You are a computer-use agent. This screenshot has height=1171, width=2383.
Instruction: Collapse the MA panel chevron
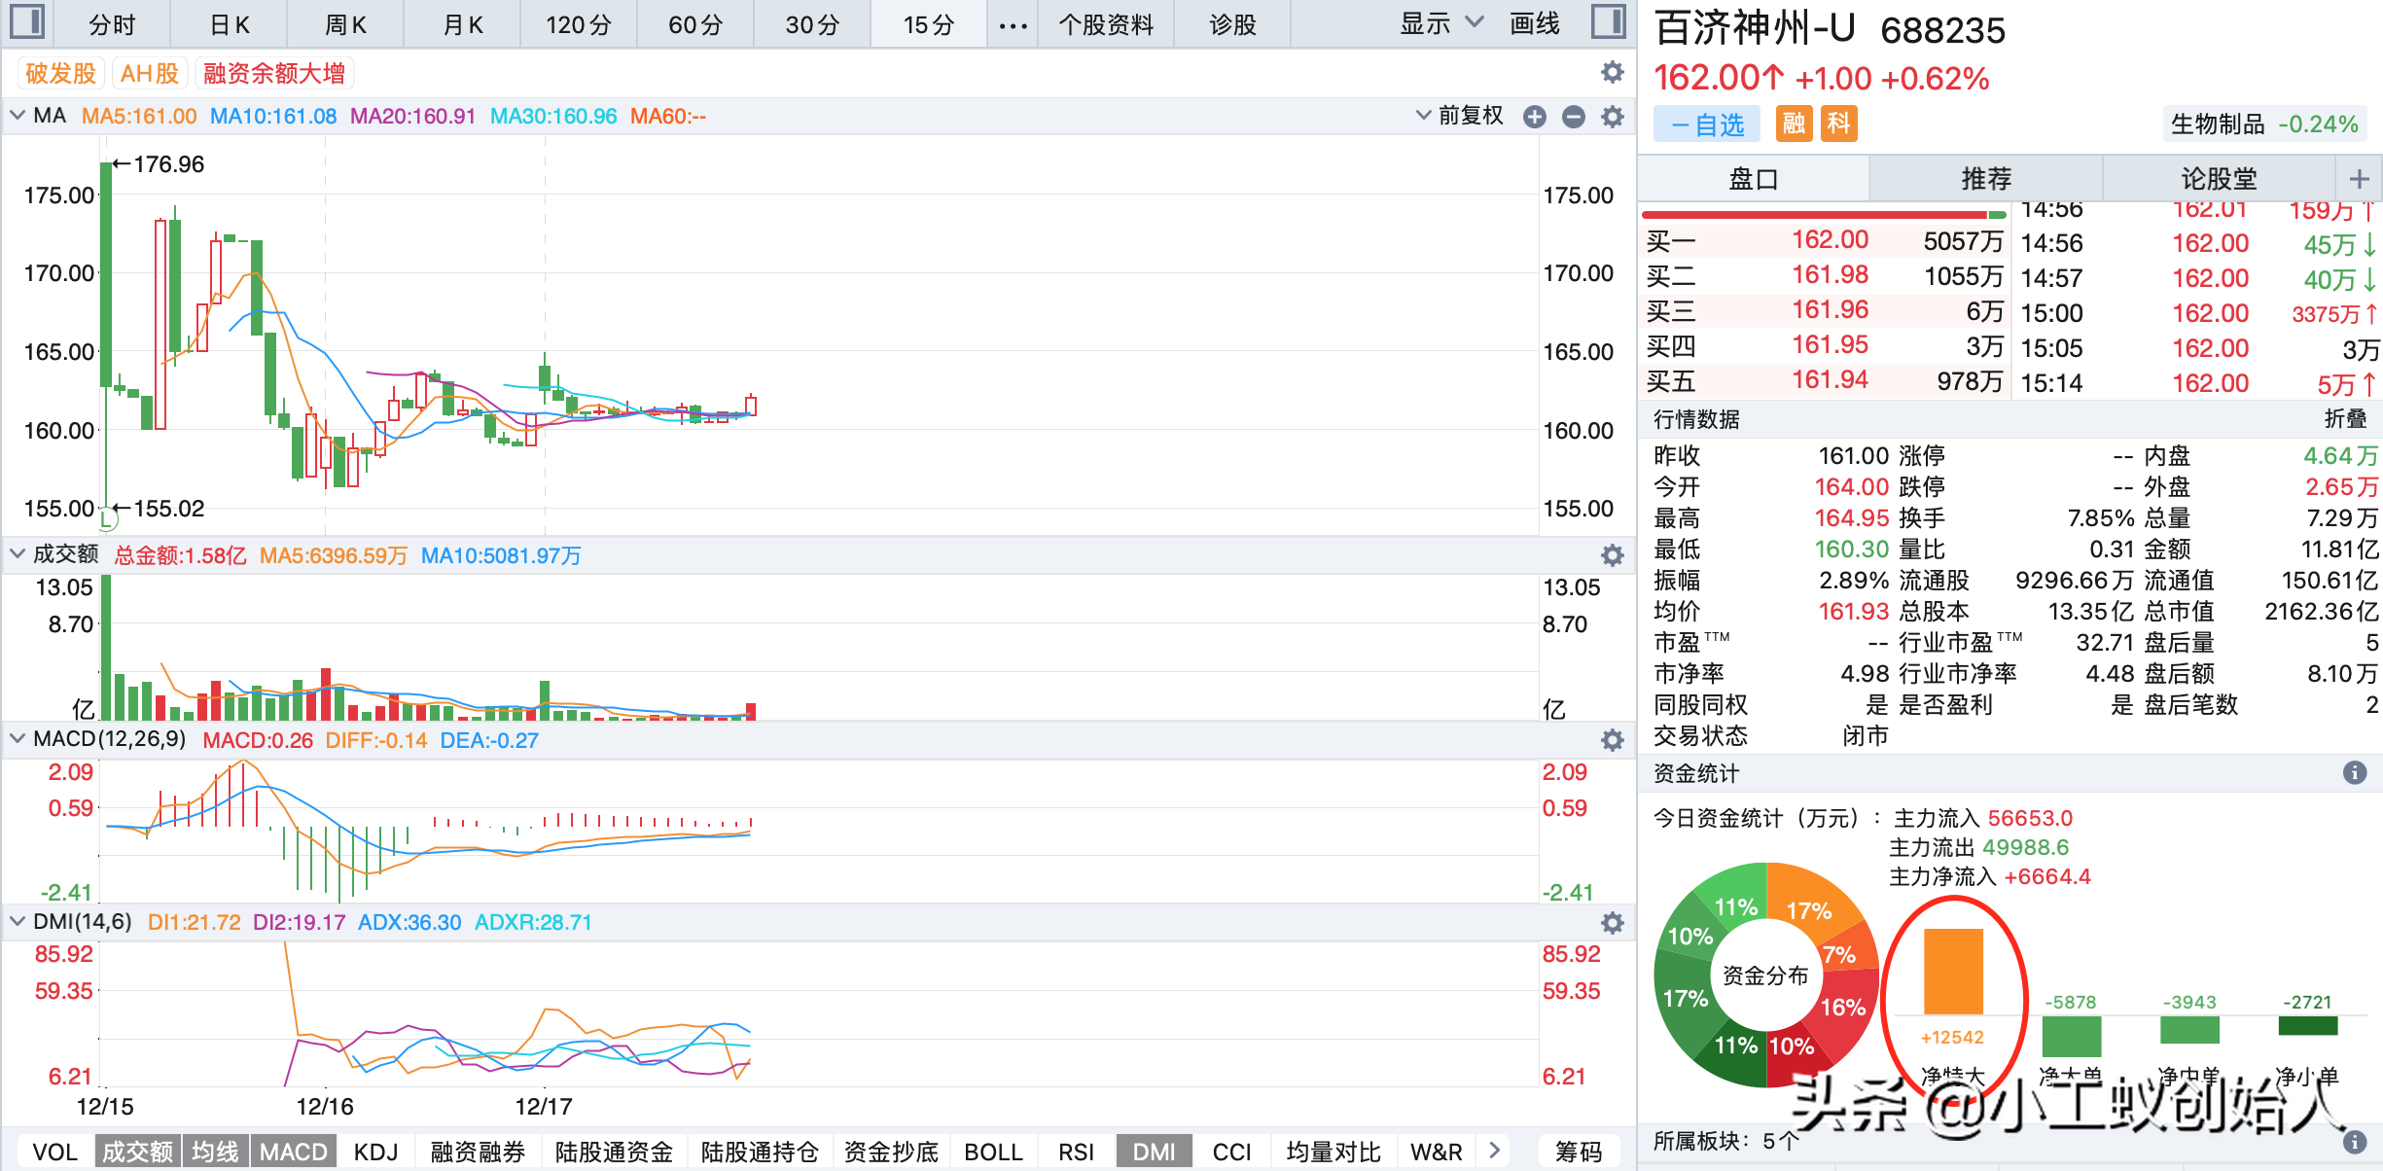coord(18,116)
